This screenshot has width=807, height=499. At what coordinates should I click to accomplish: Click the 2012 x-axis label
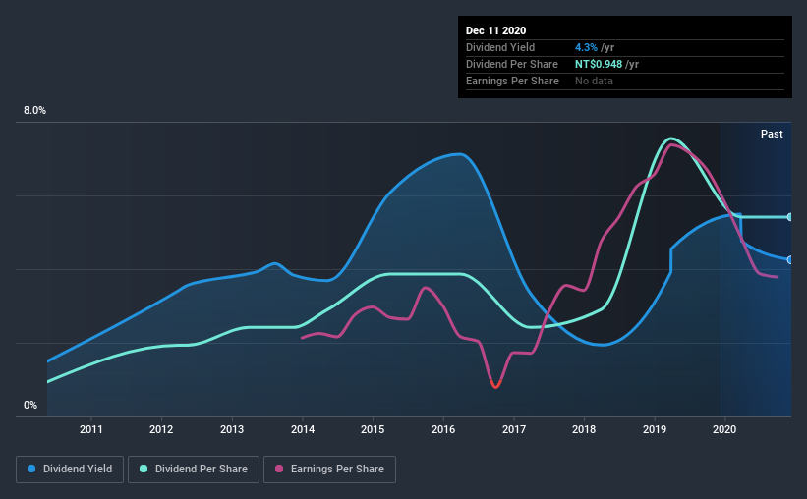(x=161, y=429)
